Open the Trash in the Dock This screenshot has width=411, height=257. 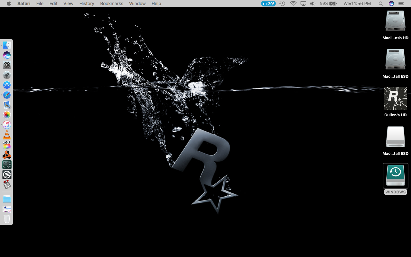tap(7, 219)
